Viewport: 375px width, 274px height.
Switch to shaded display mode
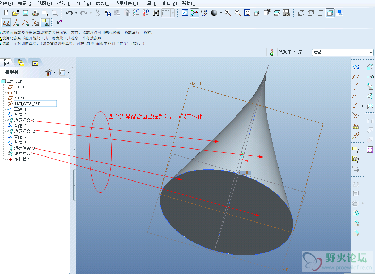[330, 13]
